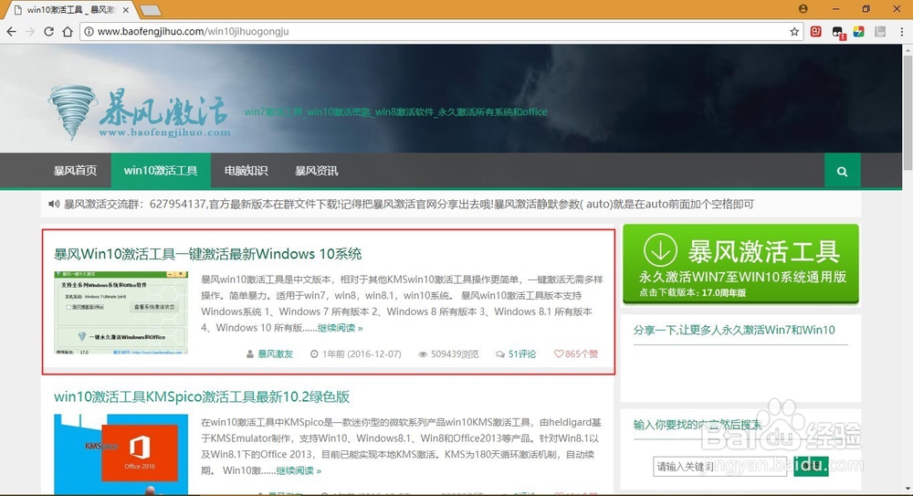
Task: Like the article with 865个赞
Action: coord(576,354)
